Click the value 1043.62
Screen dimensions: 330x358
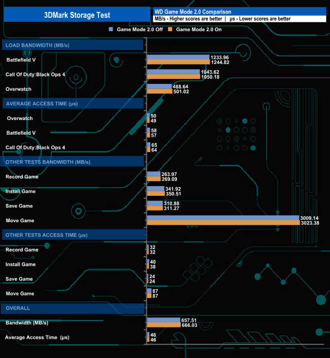point(210,72)
